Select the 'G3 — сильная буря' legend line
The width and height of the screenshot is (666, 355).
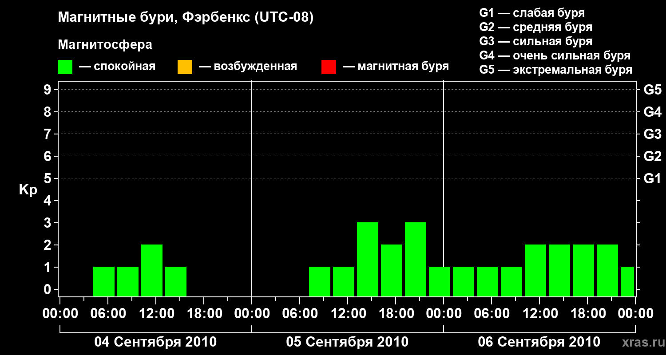click(x=536, y=41)
